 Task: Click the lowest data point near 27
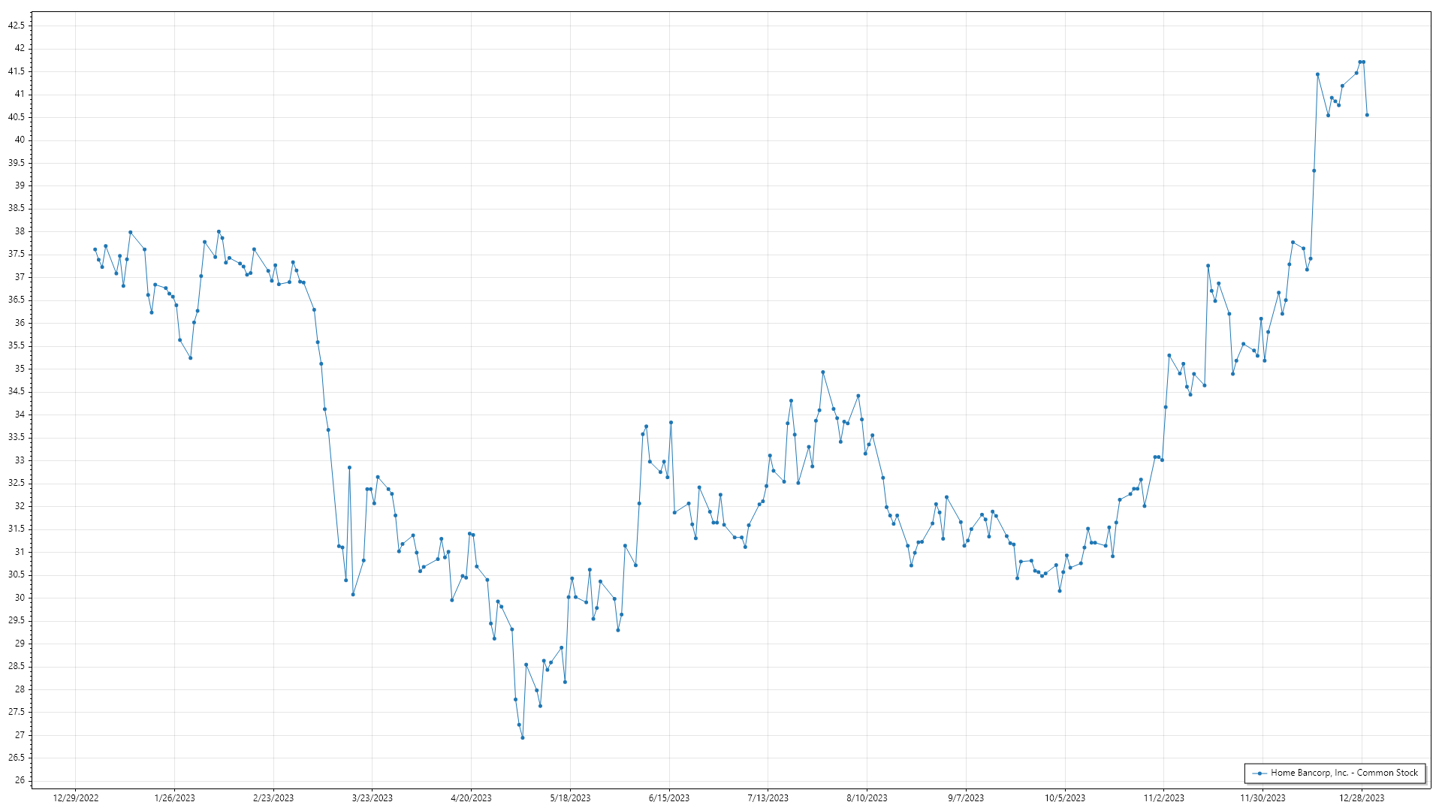point(523,737)
